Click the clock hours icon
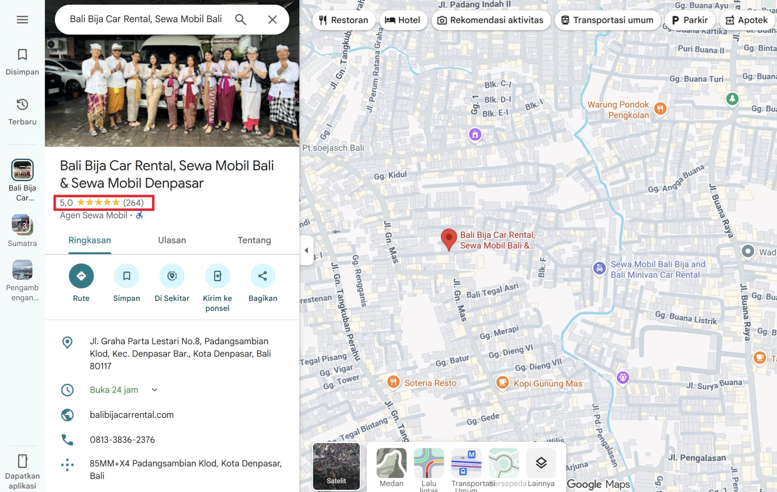Image resolution: width=777 pixels, height=492 pixels. coord(68,390)
